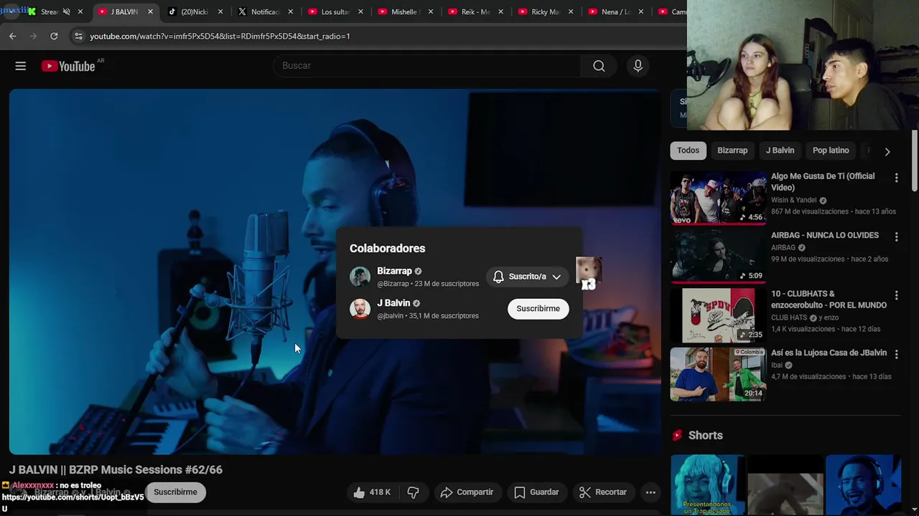Close the J BALVIN browser tab
The image size is (919, 516).
[150, 11]
